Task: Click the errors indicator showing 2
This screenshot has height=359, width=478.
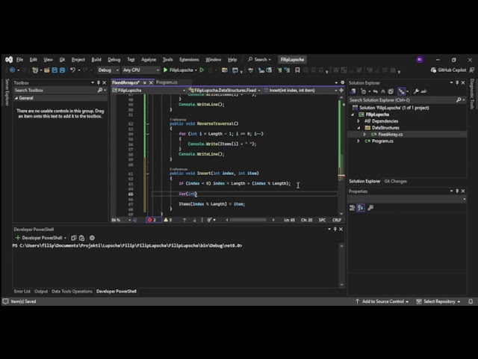Action: pyautogui.click(x=153, y=220)
